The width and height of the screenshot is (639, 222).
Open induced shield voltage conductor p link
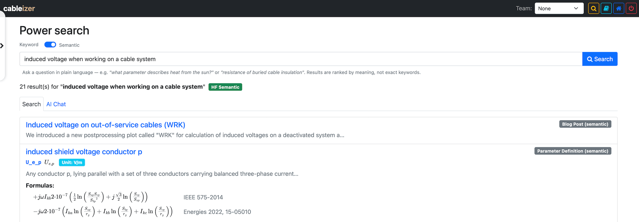(x=84, y=152)
